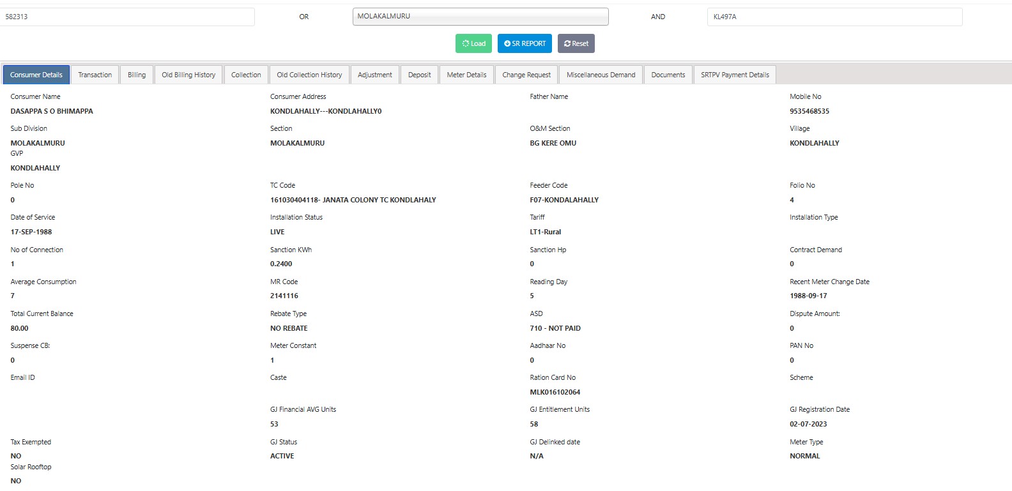View the Old Billing History tab

188,75
